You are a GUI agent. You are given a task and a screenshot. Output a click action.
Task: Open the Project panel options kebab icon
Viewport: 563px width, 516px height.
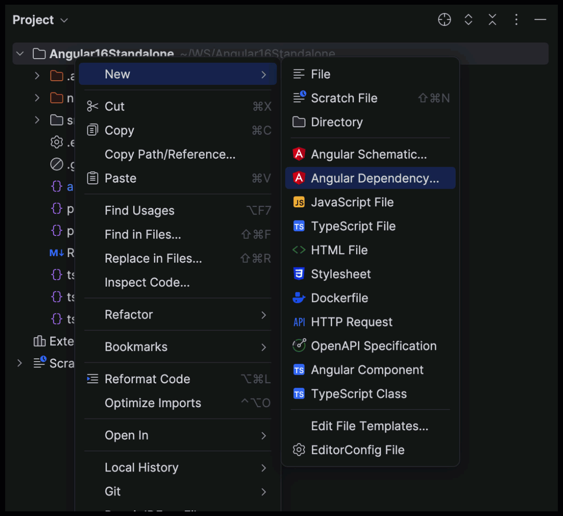click(x=516, y=20)
